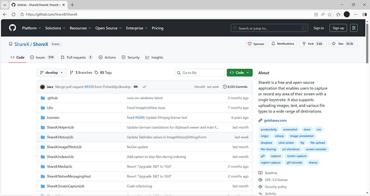
Task: Expand the Open Source menu
Action: pos(108,28)
